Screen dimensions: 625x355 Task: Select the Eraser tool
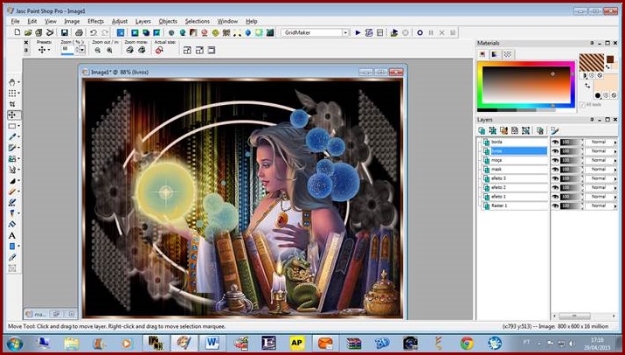click(12, 191)
